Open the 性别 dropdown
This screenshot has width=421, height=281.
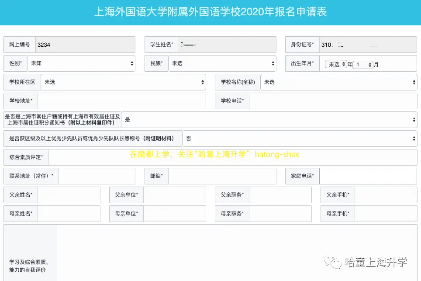(x=81, y=63)
